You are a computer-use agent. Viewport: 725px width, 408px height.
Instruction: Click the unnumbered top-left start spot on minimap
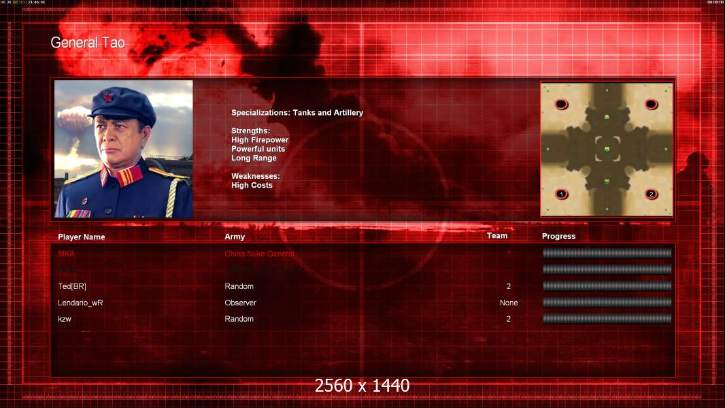click(x=561, y=104)
